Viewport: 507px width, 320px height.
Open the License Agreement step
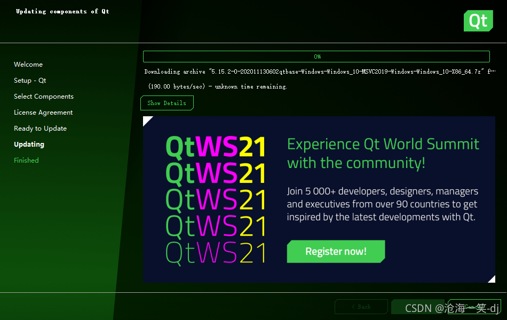tap(43, 113)
